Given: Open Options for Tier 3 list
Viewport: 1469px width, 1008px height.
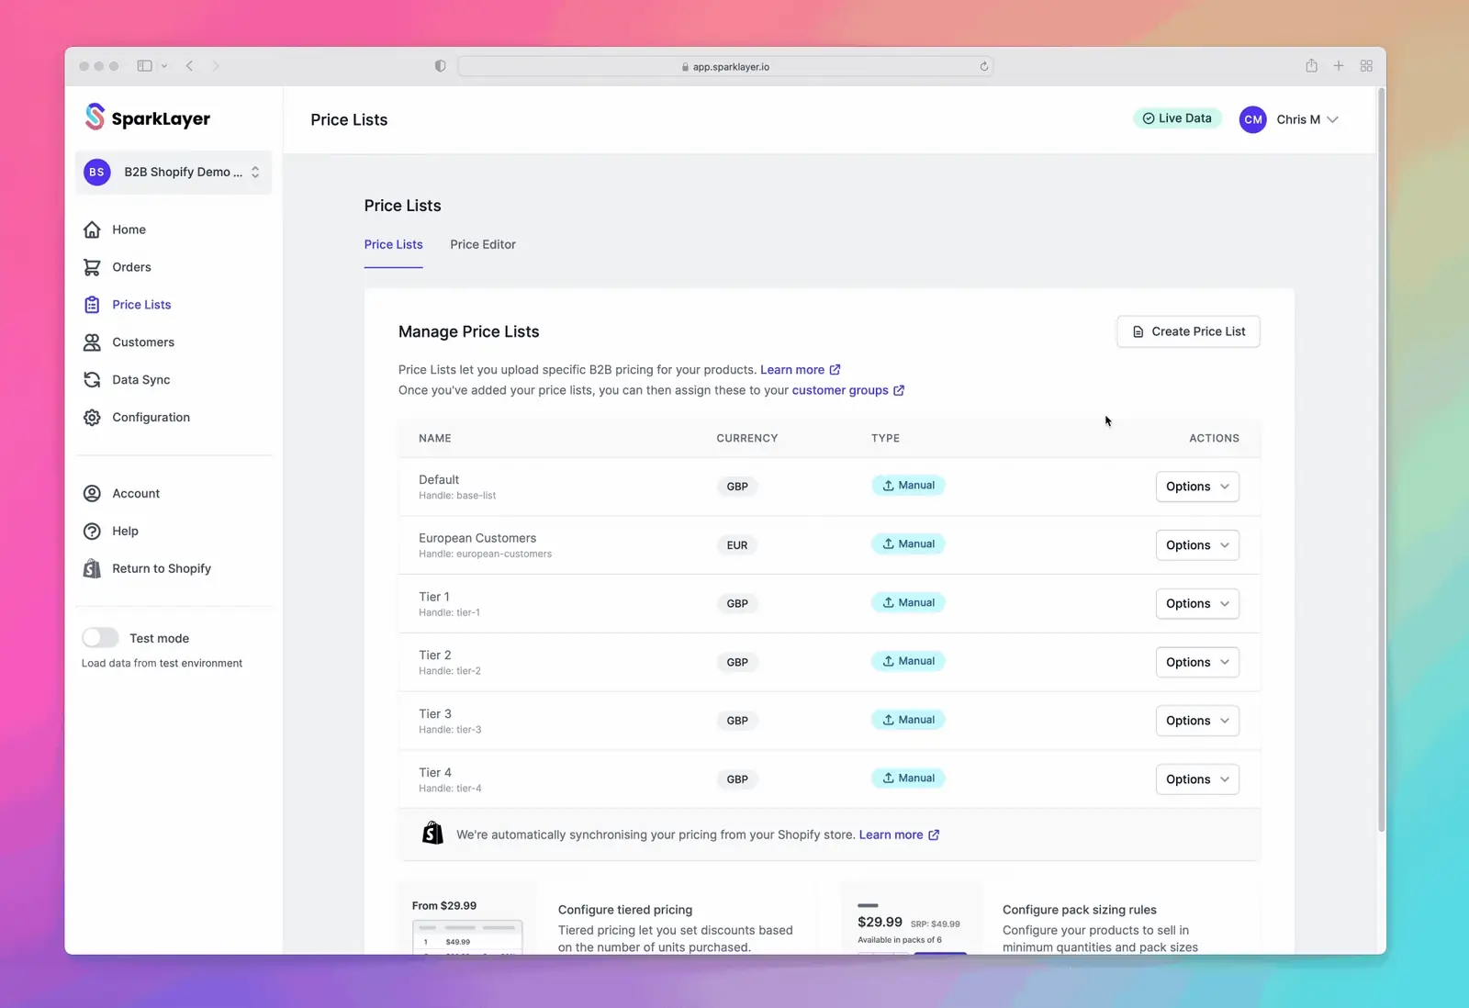Looking at the screenshot, I should [1197, 722].
